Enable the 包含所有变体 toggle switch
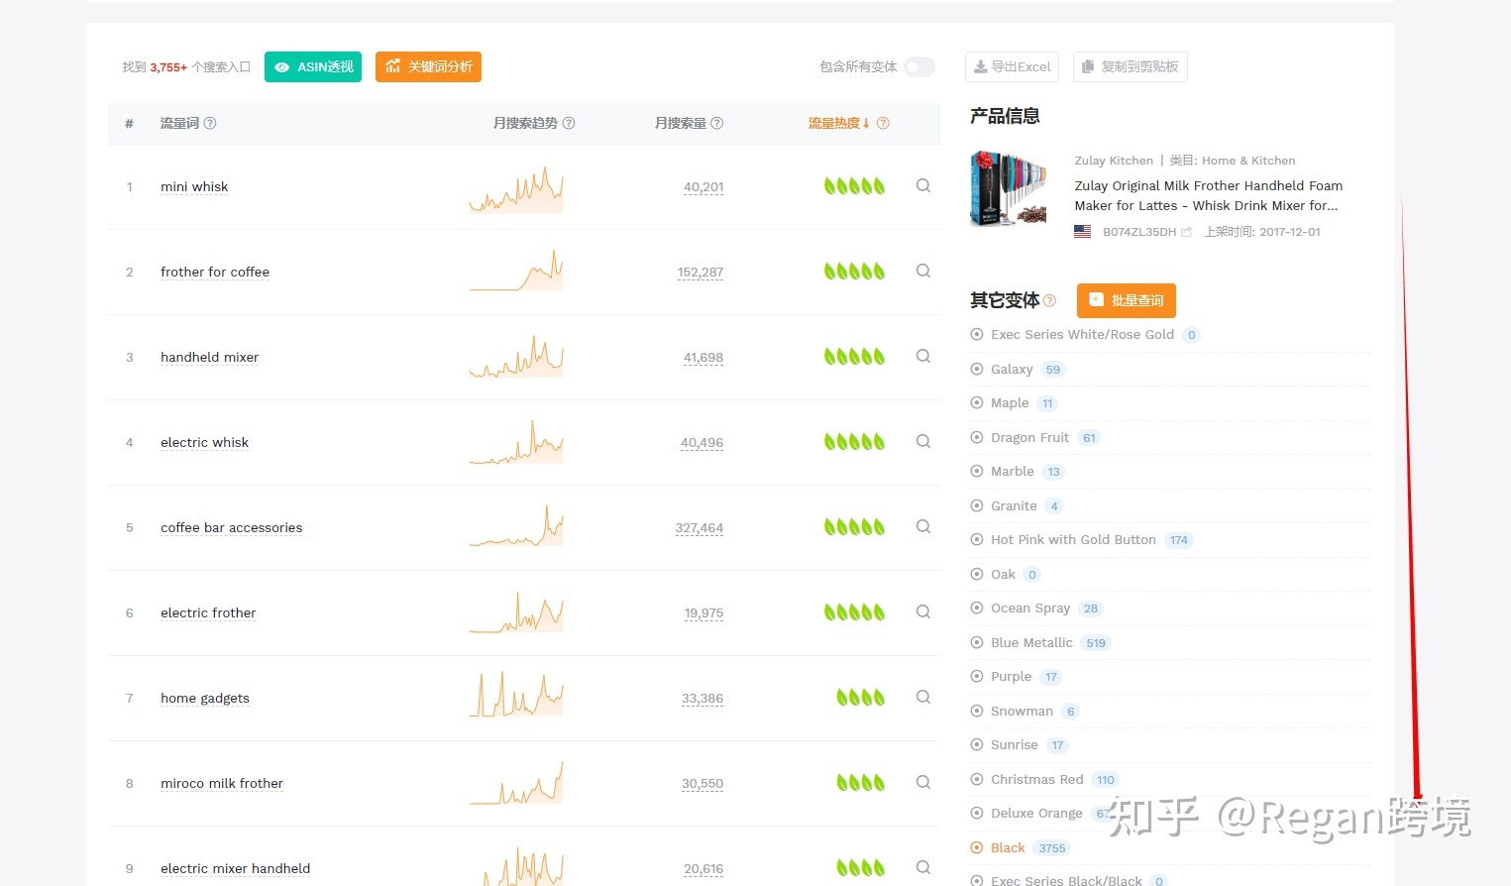This screenshot has width=1511, height=886. (918, 66)
